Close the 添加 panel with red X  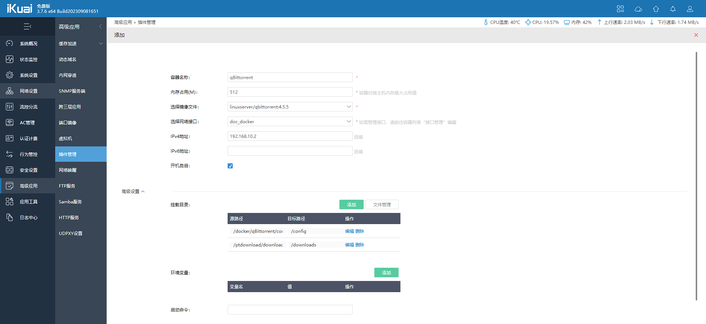tap(696, 35)
